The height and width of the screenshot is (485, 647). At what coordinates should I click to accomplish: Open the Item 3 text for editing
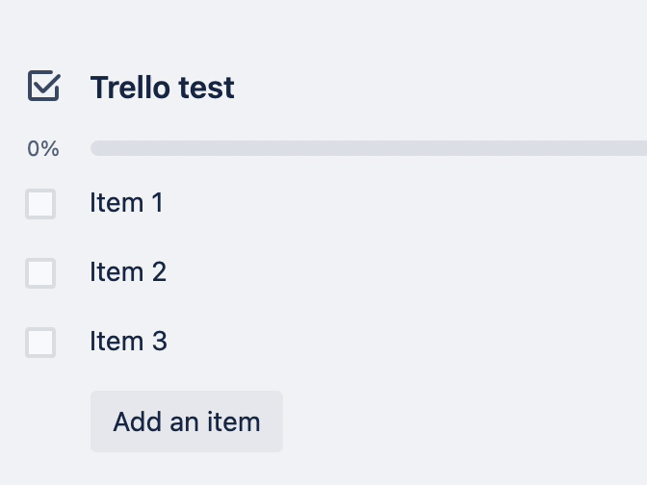click(128, 341)
